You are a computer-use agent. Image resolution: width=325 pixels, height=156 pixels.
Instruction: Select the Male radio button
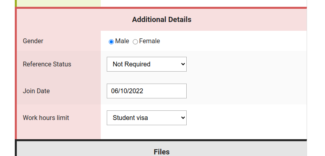pos(111,42)
